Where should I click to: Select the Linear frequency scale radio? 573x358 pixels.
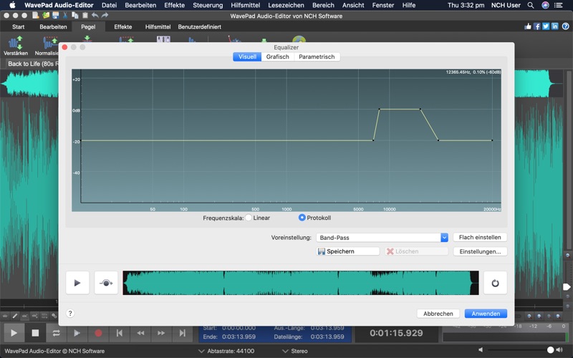tap(249, 218)
